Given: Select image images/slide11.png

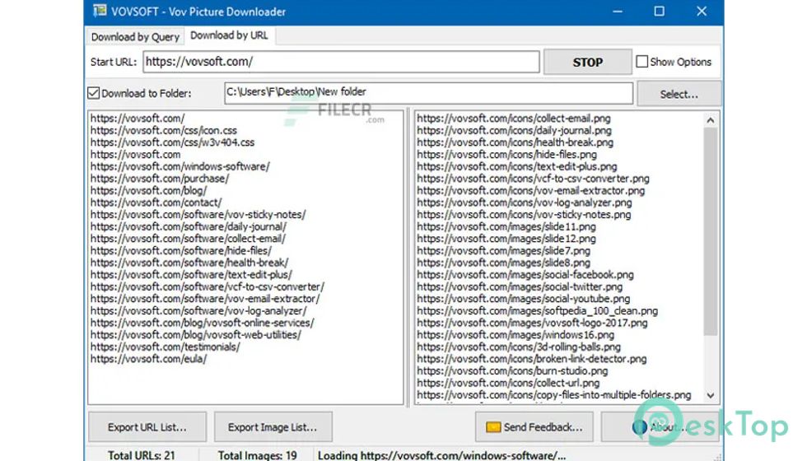Looking at the screenshot, I should [x=506, y=227].
